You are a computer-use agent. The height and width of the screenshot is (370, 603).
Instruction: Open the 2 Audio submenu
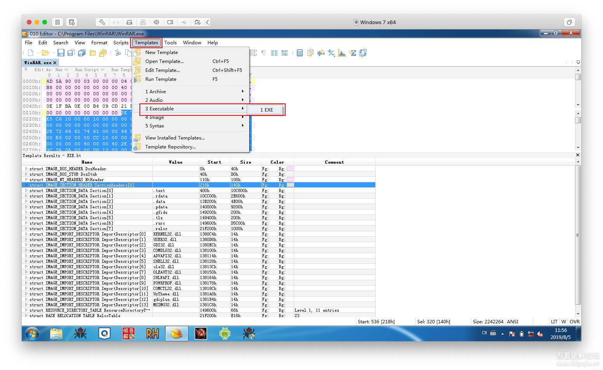(x=191, y=100)
